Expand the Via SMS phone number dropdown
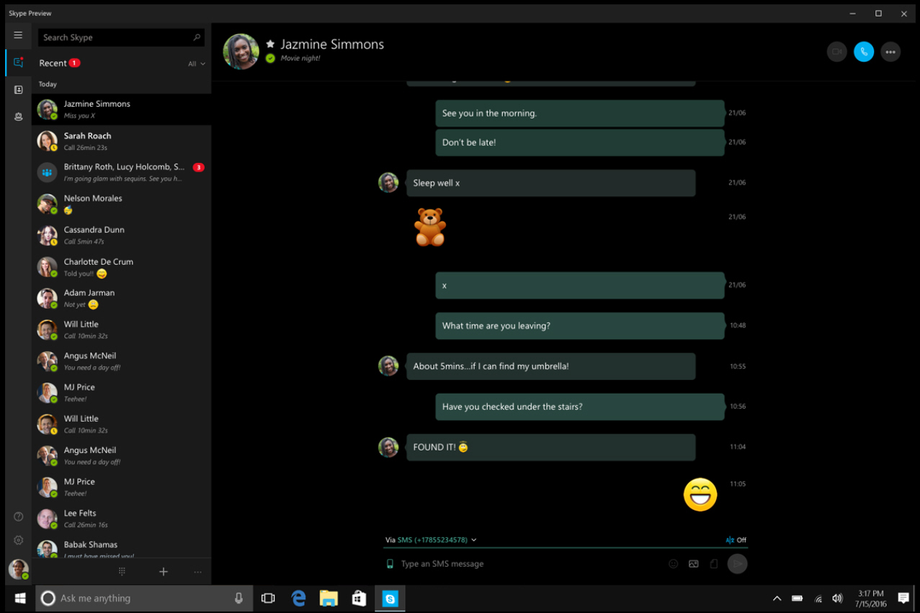The height and width of the screenshot is (613, 920). pyautogui.click(x=474, y=539)
